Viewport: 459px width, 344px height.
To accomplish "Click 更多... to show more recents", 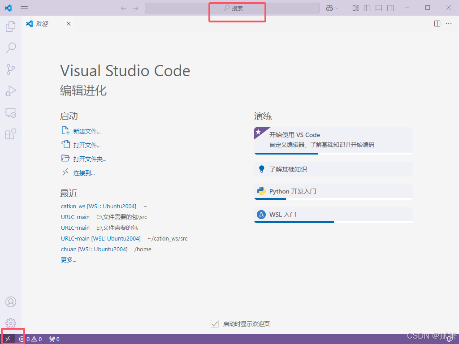I will pos(69,260).
